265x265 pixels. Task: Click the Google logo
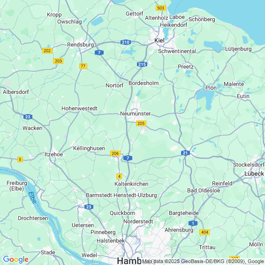coord(16,259)
